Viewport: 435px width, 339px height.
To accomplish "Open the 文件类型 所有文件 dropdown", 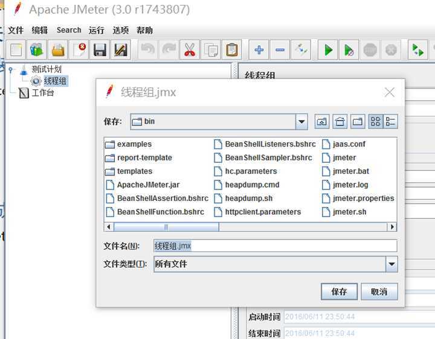I will (391, 264).
